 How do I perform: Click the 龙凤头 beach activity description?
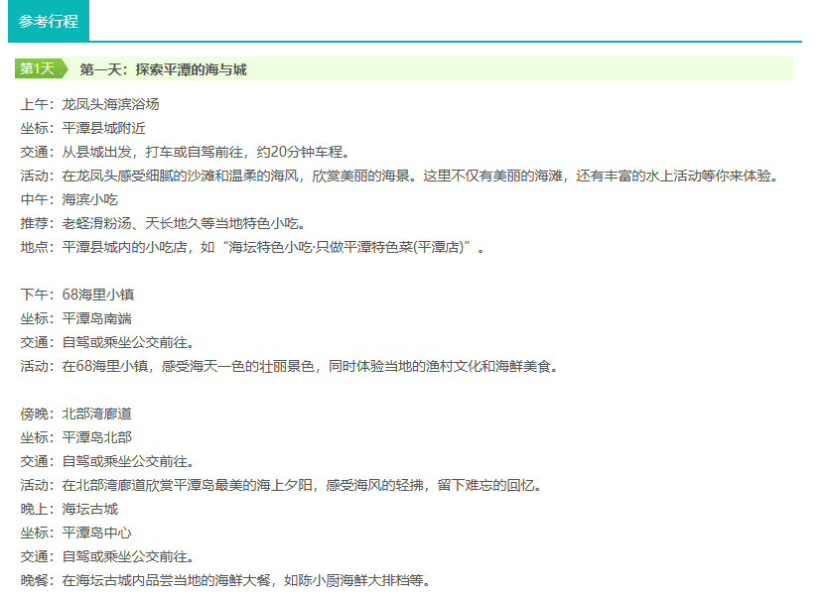click(x=399, y=176)
